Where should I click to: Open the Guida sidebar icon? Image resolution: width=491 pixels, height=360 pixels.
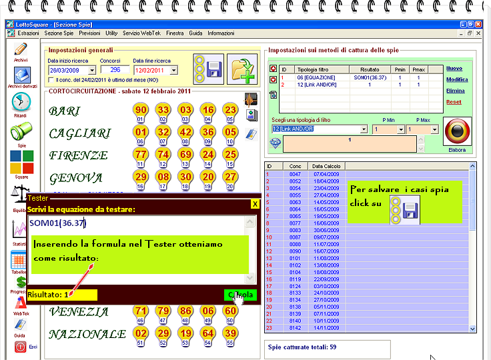(21, 325)
